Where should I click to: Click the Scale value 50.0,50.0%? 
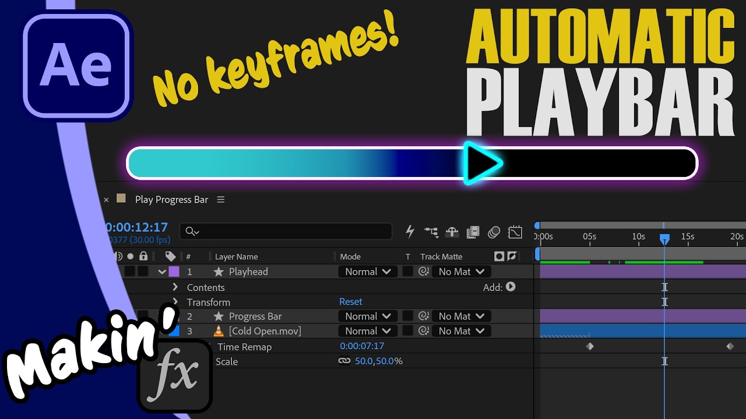(379, 361)
